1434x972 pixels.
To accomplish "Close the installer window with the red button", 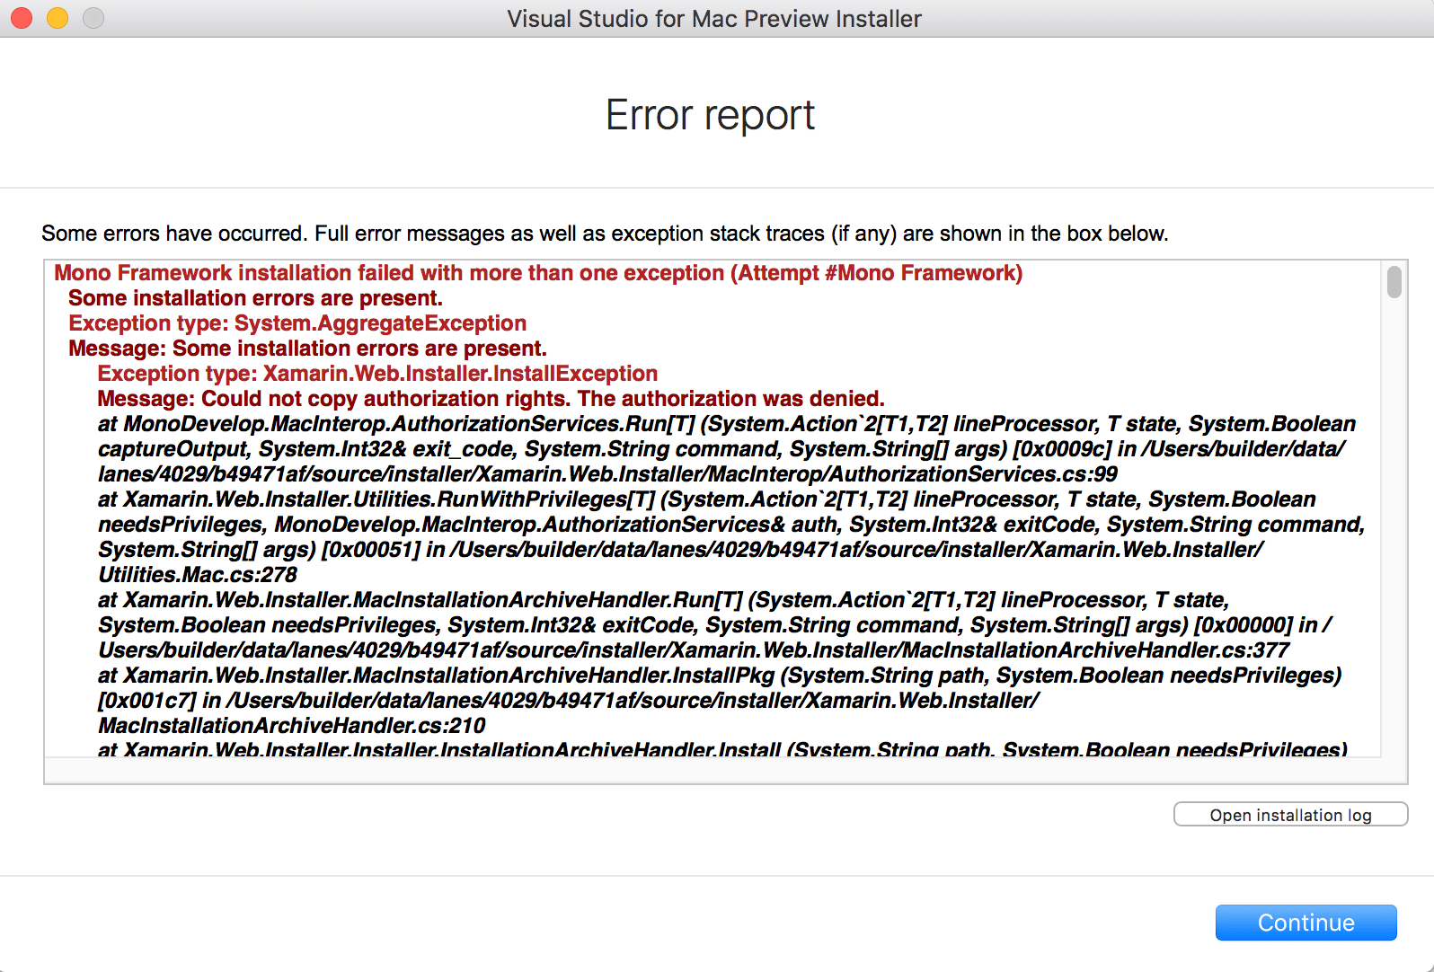I will pos(22,18).
